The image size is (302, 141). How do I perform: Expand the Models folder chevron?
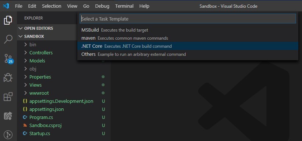(25, 61)
